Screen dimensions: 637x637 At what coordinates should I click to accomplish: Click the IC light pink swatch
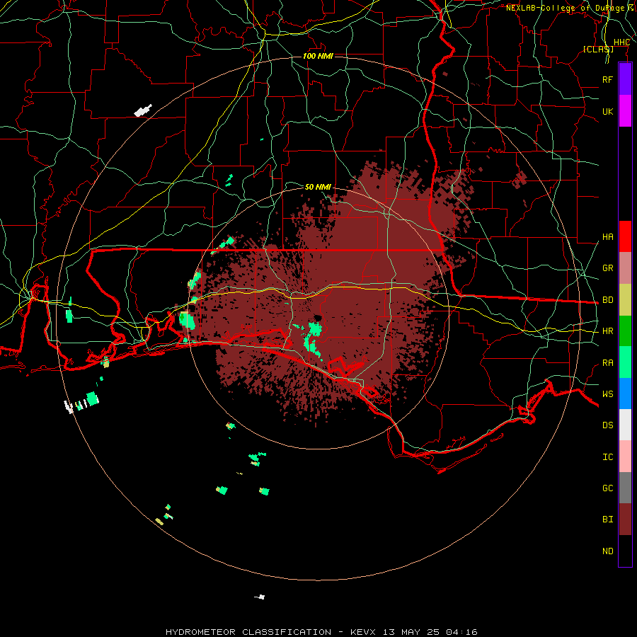(625, 457)
